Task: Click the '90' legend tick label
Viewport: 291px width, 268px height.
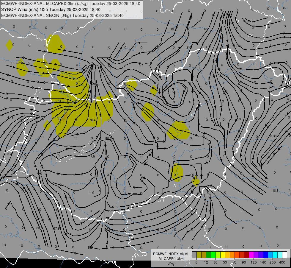Action: pos(244,262)
